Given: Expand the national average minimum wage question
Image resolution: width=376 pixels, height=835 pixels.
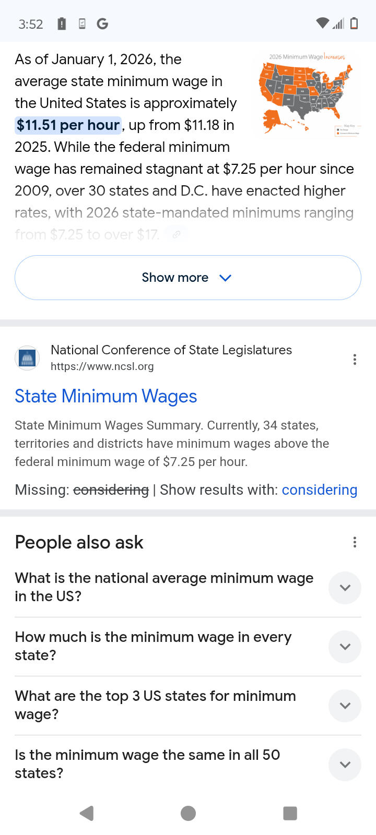Looking at the screenshot, I should [x=345, y=588].
